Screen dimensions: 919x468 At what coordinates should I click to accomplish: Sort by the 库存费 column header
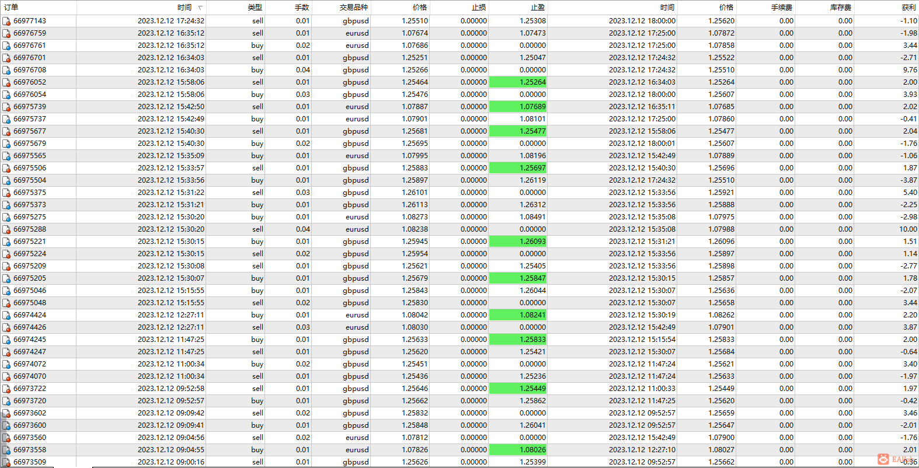(841, 8)
